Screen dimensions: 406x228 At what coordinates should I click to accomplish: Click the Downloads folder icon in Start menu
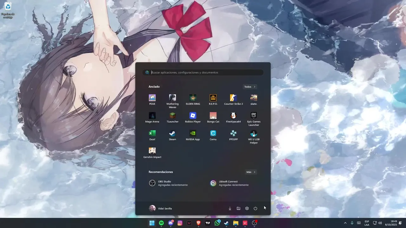click(230, 208)
